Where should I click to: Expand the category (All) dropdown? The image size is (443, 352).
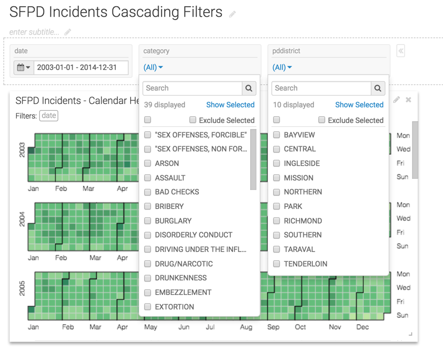coord(153,68)
